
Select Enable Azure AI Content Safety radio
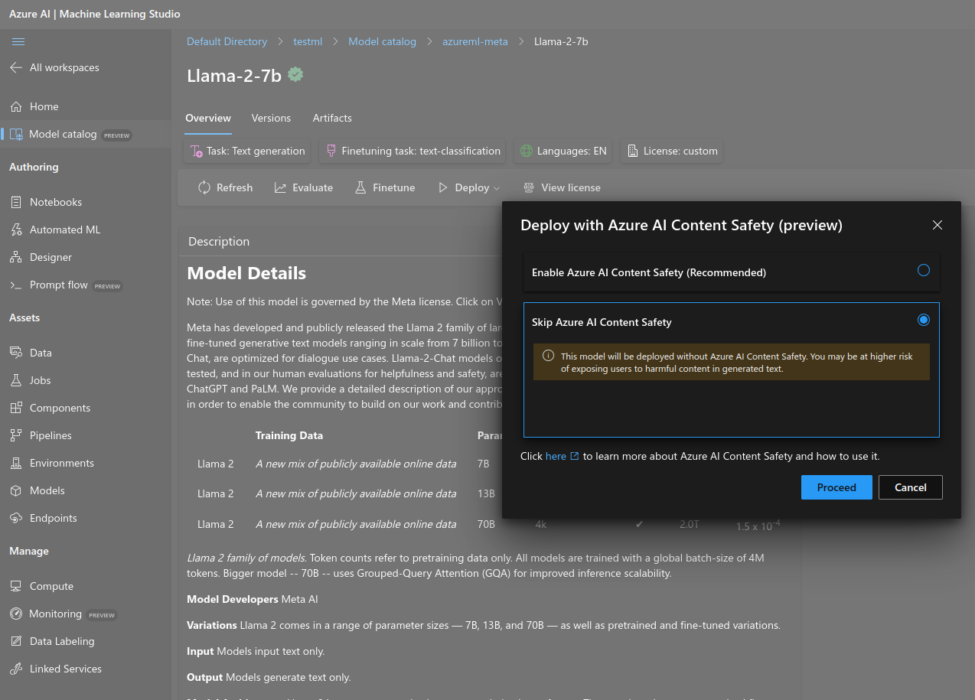click(x=924, y=270)
